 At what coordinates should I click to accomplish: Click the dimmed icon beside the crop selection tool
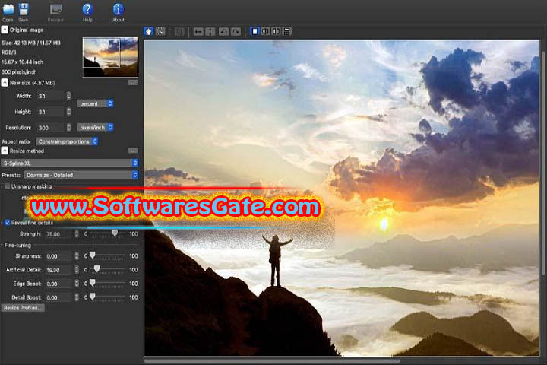coord(179,32)
